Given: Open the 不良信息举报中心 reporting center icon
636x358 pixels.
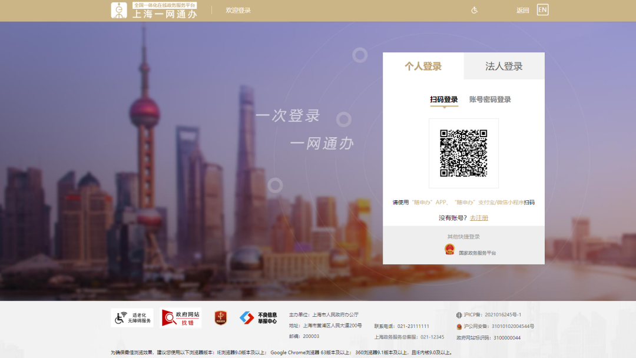Looking at the screenshot, I should [256, 318].
